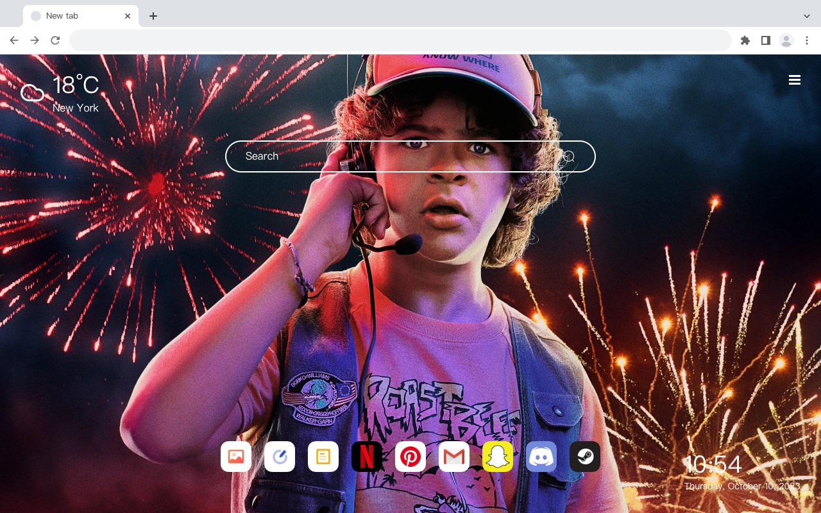Open the Chrome three-dot menu

click(807, 40)
